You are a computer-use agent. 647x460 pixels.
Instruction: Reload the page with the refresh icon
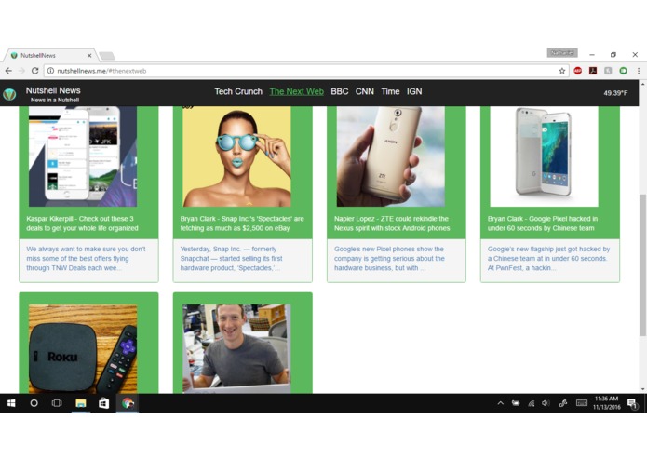click(x=35, y=71)
